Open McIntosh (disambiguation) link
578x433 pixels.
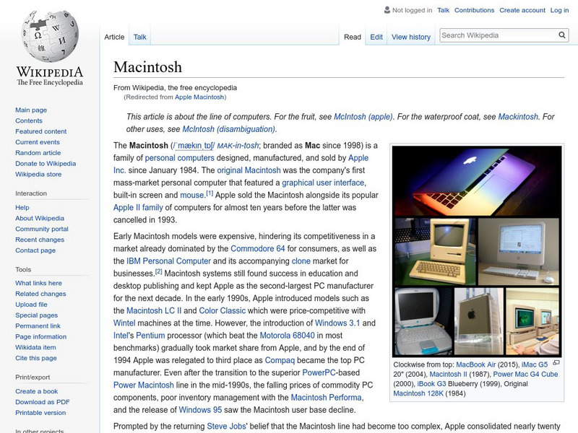[228, 129]
